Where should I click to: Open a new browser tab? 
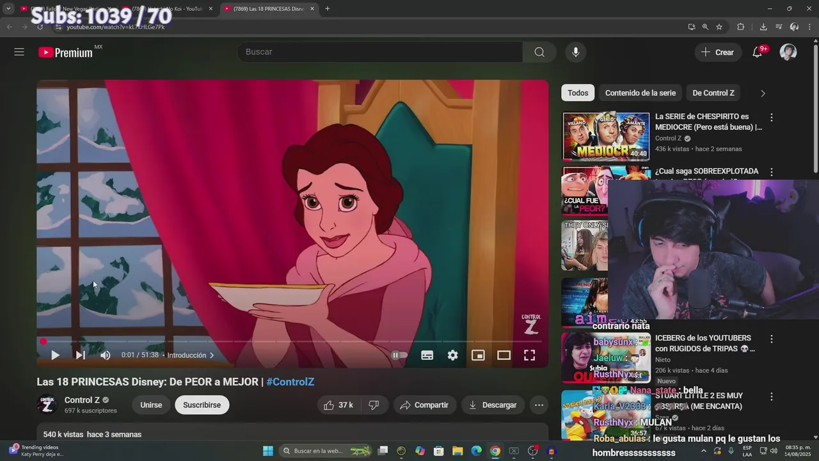(327, 9)
